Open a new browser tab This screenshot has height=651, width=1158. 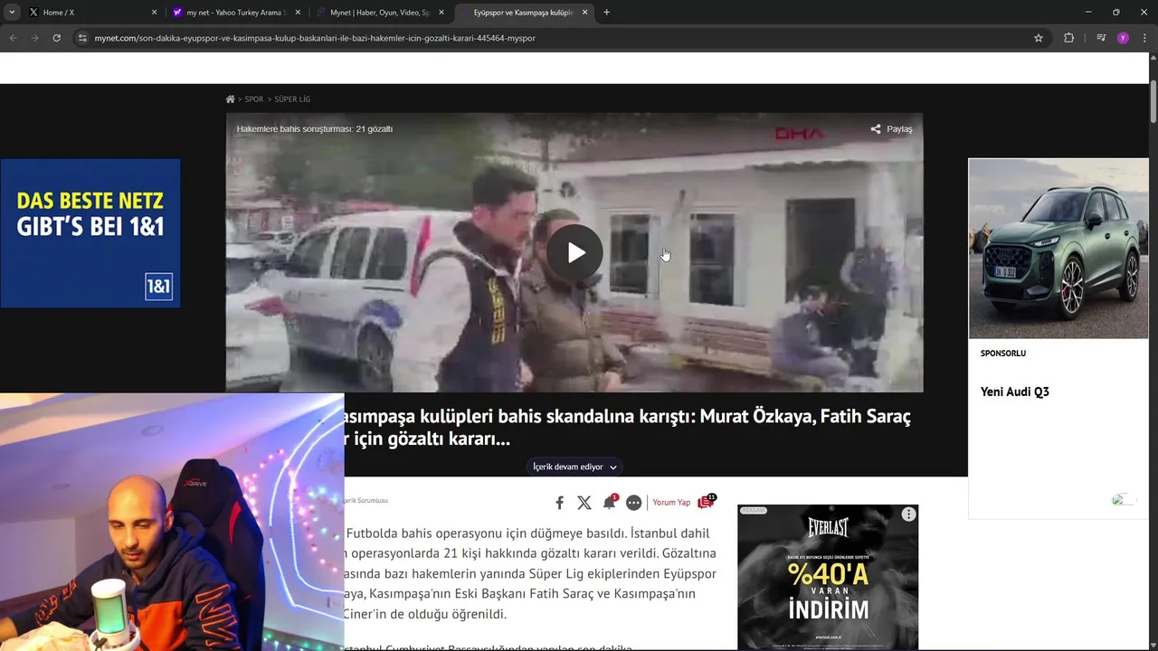coord(606,13)
